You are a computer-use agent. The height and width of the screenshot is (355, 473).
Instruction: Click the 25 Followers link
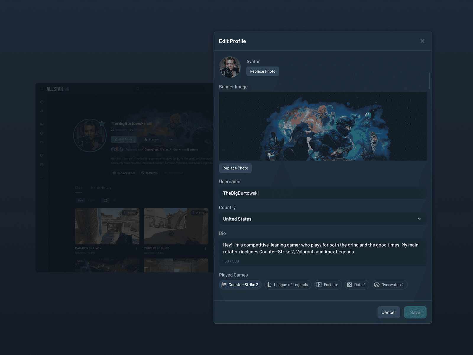119,130
